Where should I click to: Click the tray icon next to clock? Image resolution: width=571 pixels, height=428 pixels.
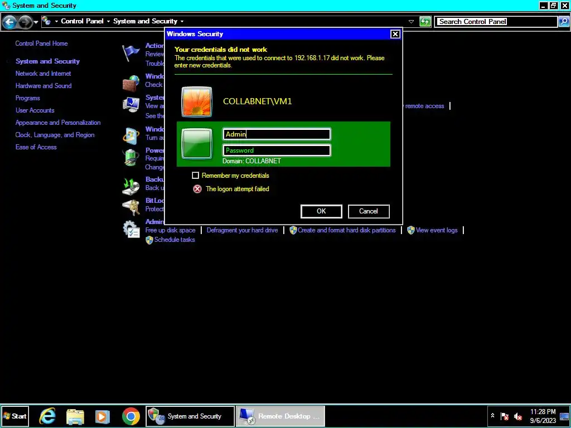pyautogui.click(x=564, y=416)
